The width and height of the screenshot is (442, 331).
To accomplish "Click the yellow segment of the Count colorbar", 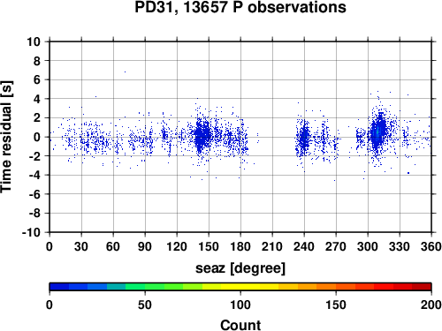I will (240, 287).
